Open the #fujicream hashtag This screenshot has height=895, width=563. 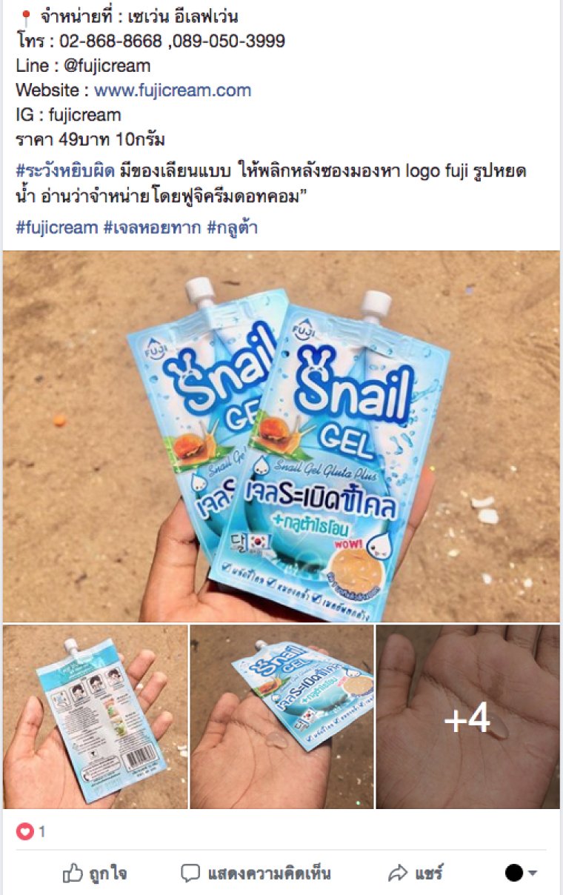(x=56, y=227)
